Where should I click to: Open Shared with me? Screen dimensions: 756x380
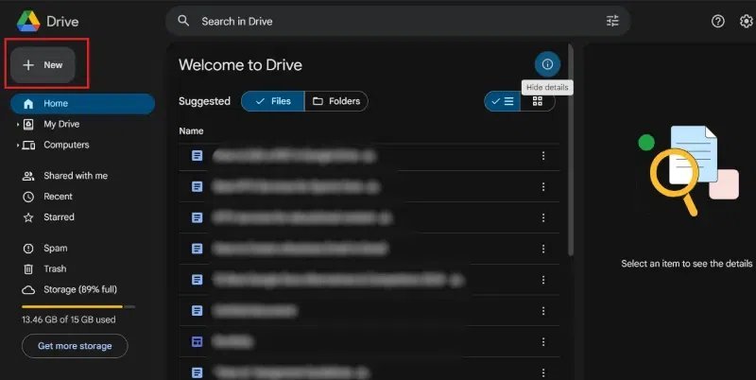tap(76, 176)
